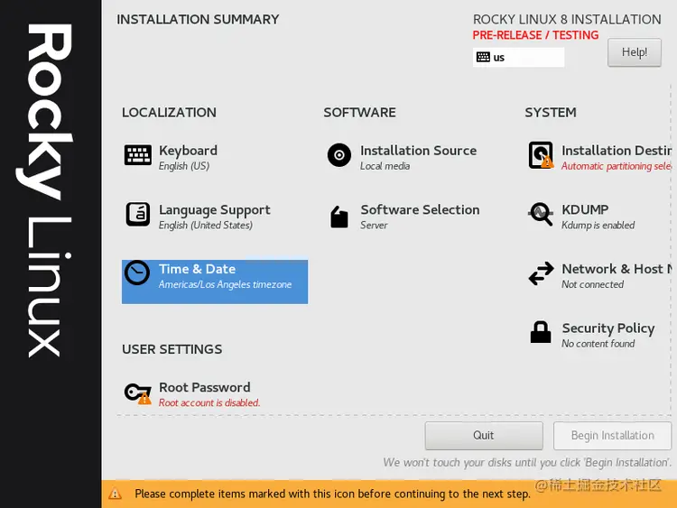Select the Language Support label
Viewport: 677px width, 508px height.
[x=214, y=210]
